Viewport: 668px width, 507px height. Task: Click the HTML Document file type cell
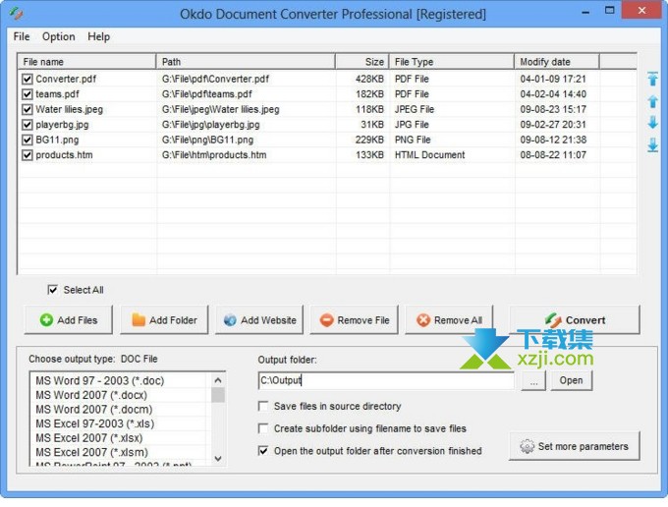(x=429, y=155)
